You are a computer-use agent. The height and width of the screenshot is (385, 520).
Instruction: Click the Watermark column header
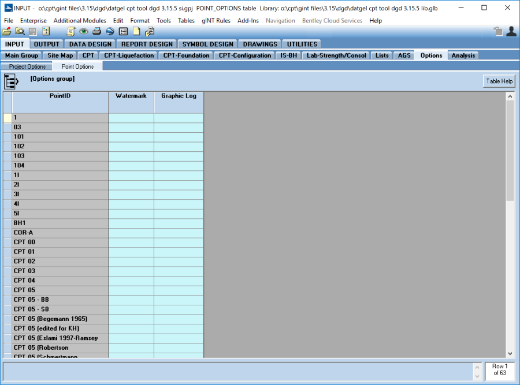(131, 96)
